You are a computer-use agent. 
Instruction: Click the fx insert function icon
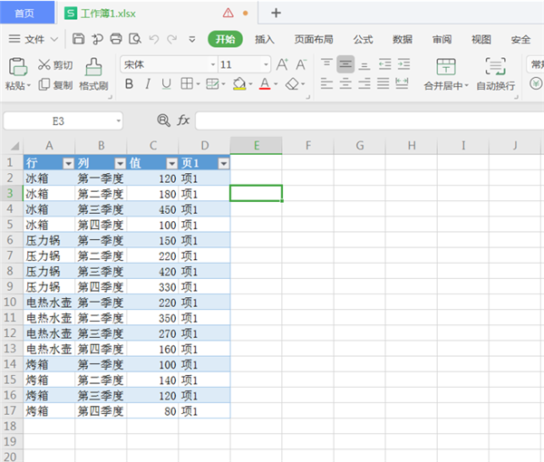pyautogui.click(x=183, y=120)
